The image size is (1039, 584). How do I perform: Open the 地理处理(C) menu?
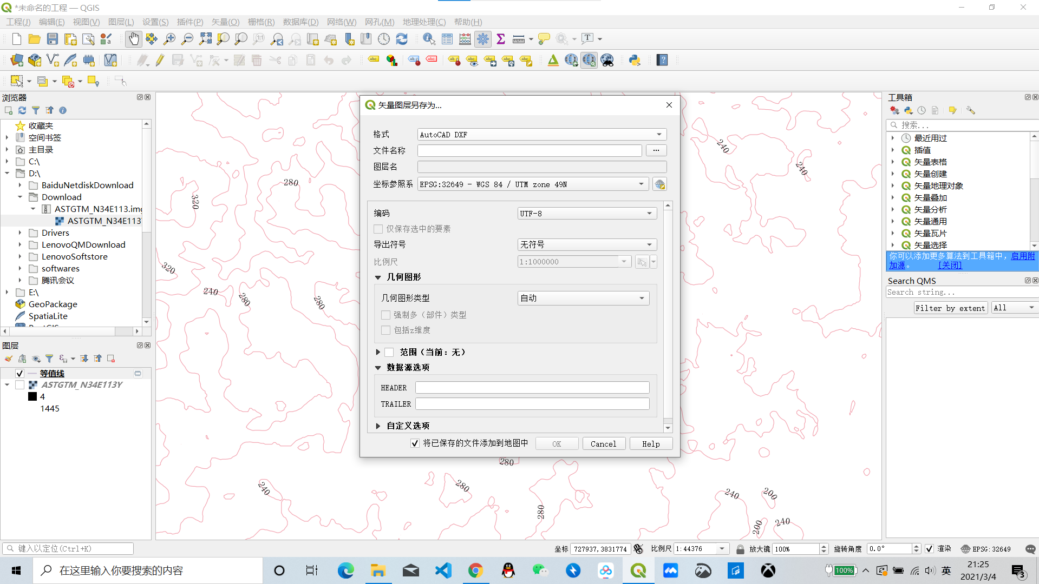(x=425, y=22)
